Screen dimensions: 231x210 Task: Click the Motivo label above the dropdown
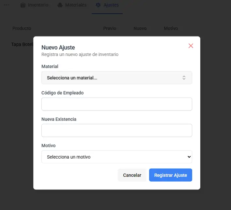49,146
